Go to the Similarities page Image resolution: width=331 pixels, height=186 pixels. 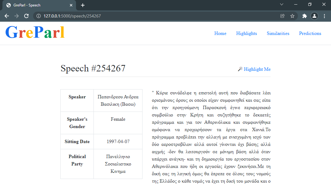[278, 33]
